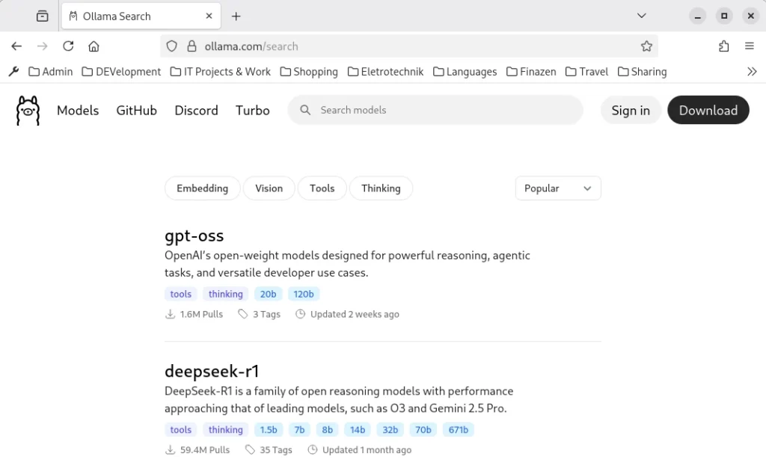Open the Eletrotechnik bookmarks folder
This screenshot has height=474, width=766.
[x=385, y=71]
